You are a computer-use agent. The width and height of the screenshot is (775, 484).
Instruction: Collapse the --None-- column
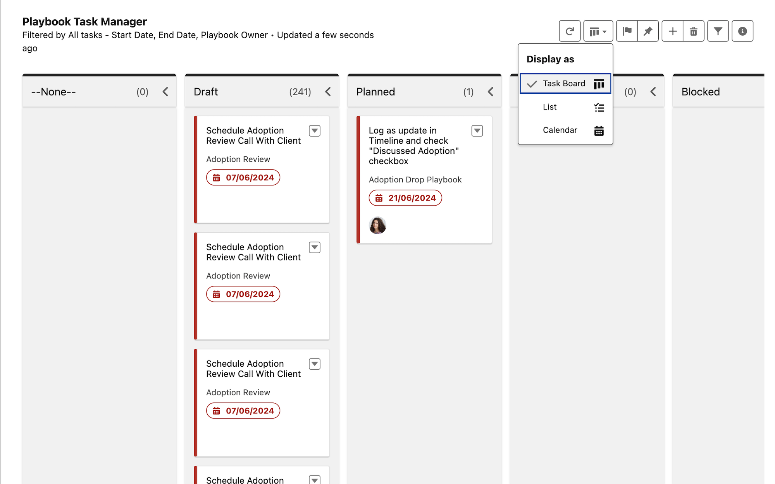click(x=165, y=92)
